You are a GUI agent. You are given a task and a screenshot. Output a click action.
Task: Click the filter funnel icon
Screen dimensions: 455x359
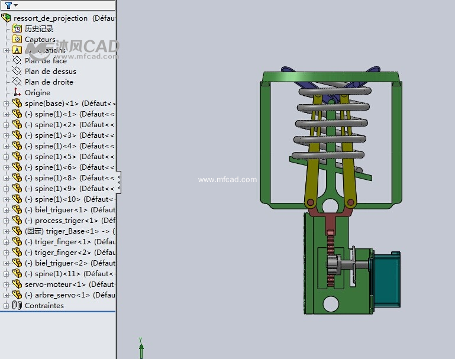8,5
